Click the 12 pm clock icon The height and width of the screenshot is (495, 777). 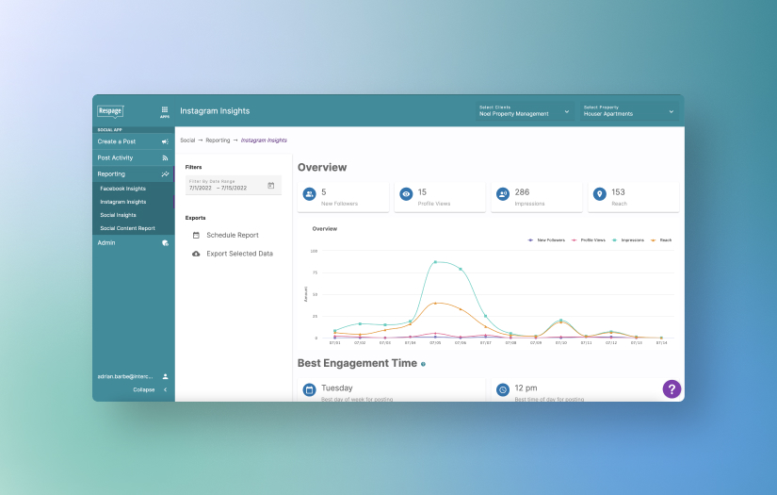503,389
